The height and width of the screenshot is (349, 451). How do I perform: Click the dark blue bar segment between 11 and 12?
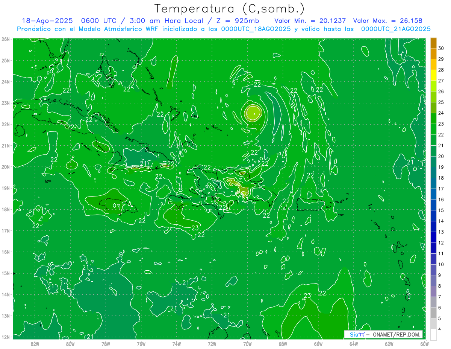(433, 248)
